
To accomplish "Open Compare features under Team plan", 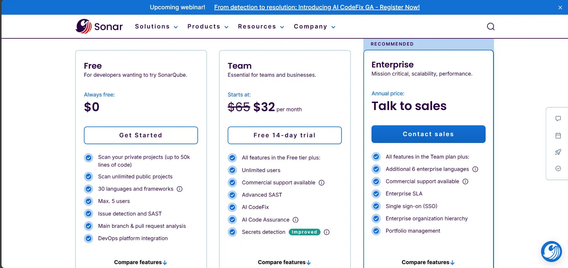I will (284, 262).
